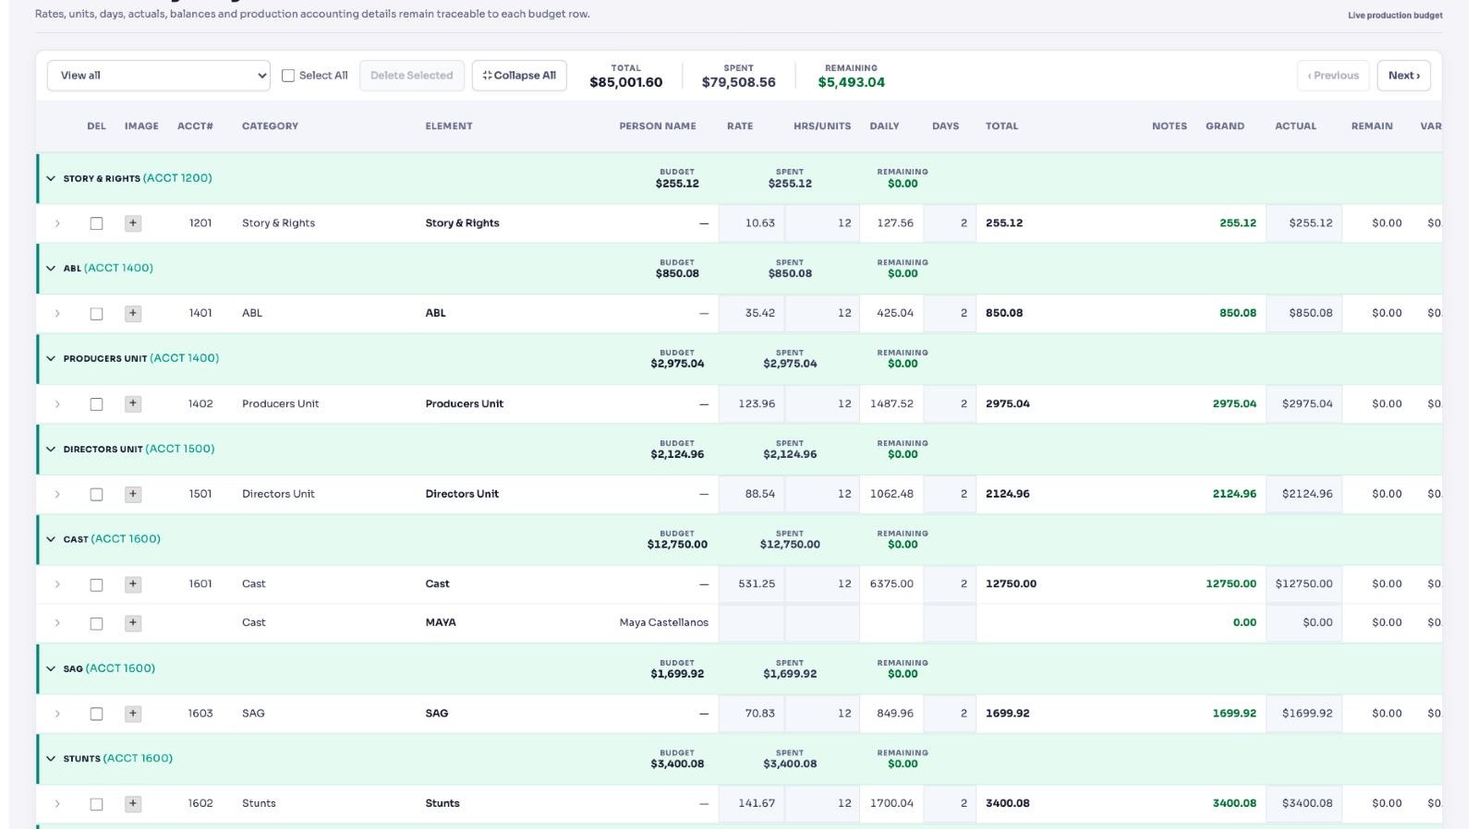
Task: Expand row chevron for Stunts 1602
Action: pos(57,804)
